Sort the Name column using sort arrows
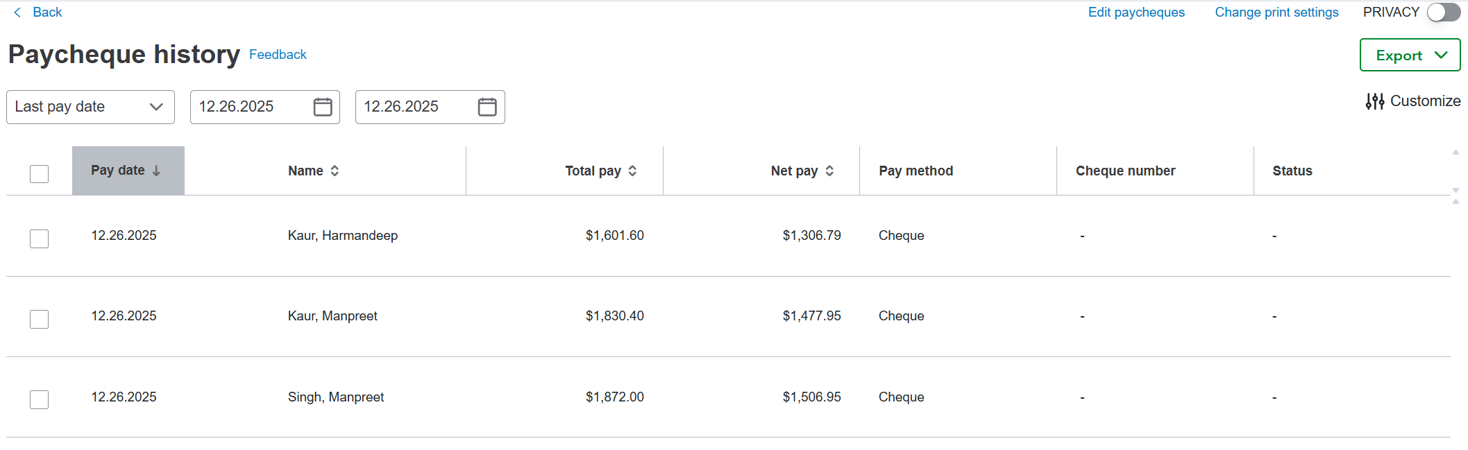The width and height of the screenshot is (1468, 450). pyautogui.click(x=335, y=171)
